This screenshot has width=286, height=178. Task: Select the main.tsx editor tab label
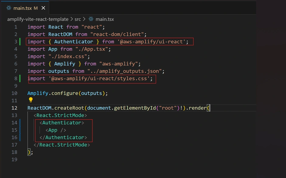(x=23, y=8)
